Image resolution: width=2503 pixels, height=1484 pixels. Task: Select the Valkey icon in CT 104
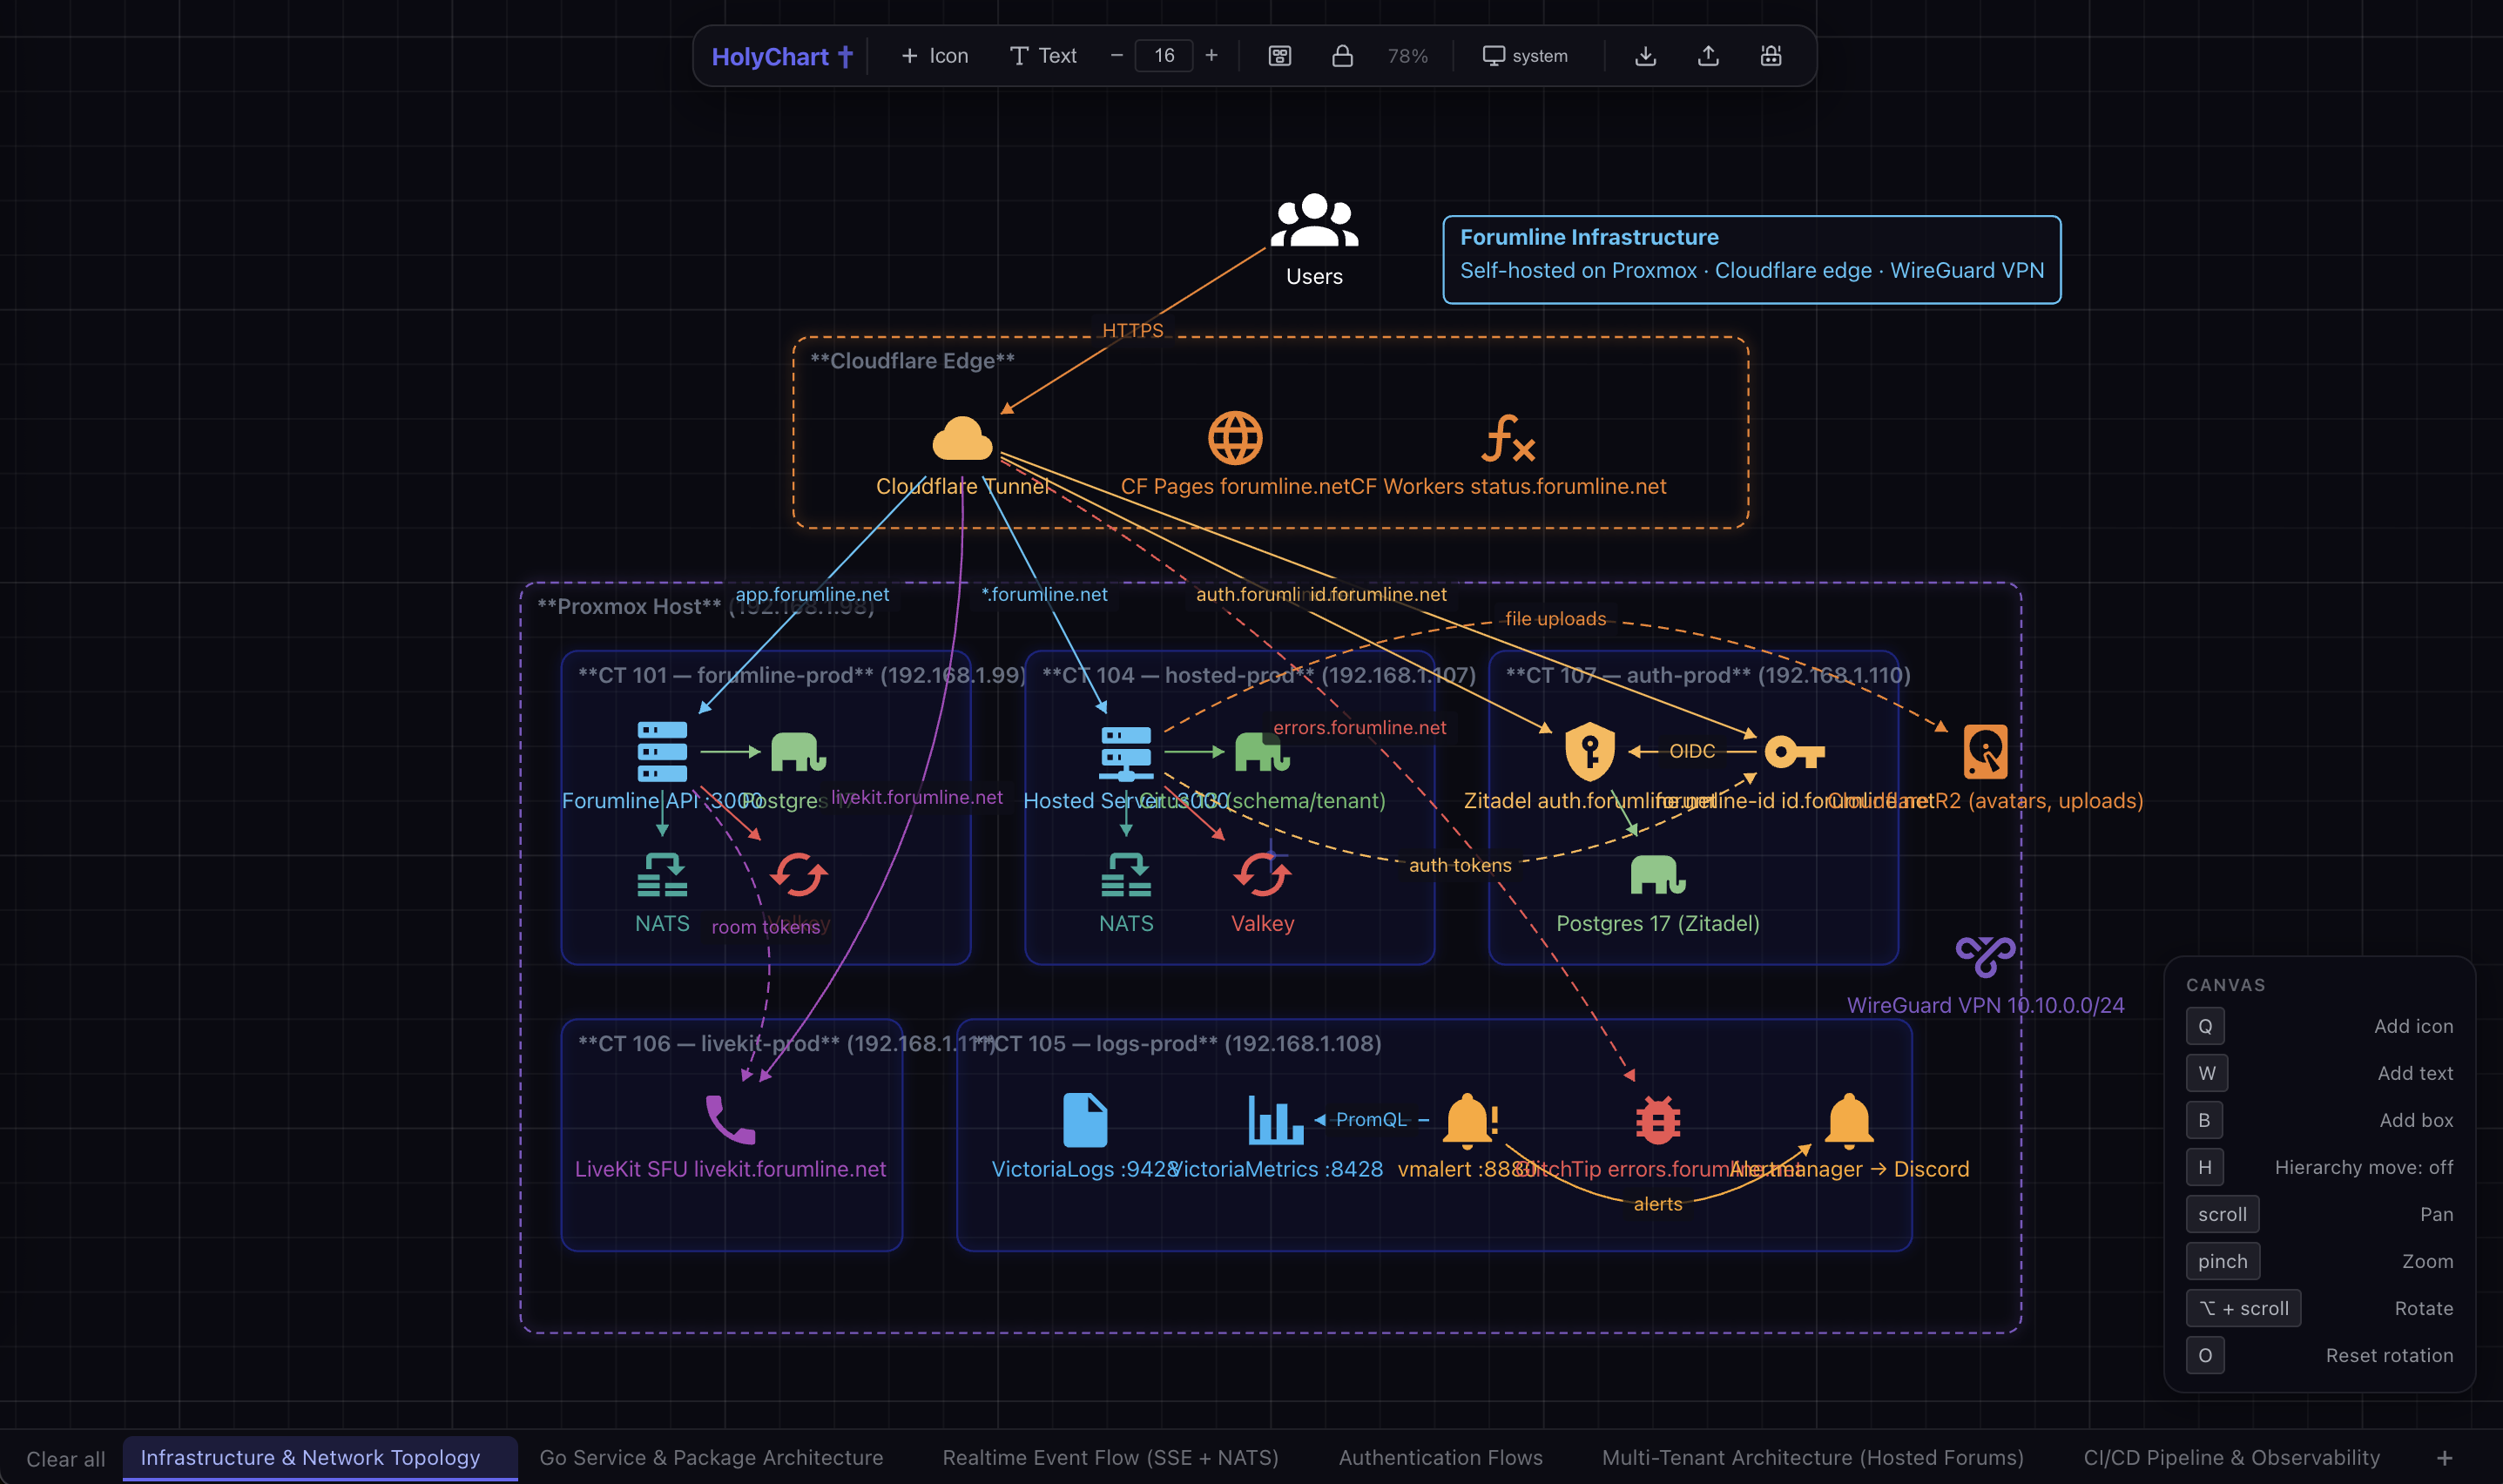[1262, 875]
